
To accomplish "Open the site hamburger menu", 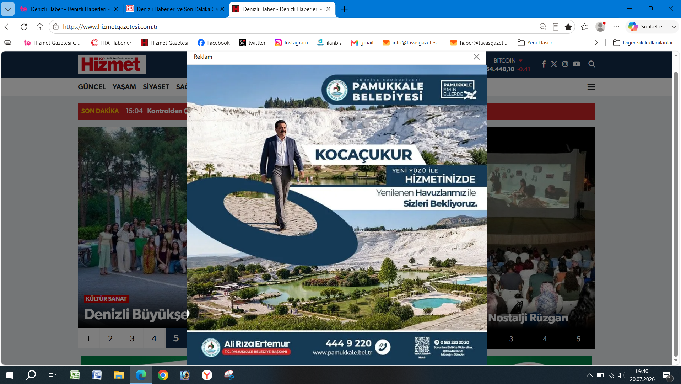I will [591, 87].
